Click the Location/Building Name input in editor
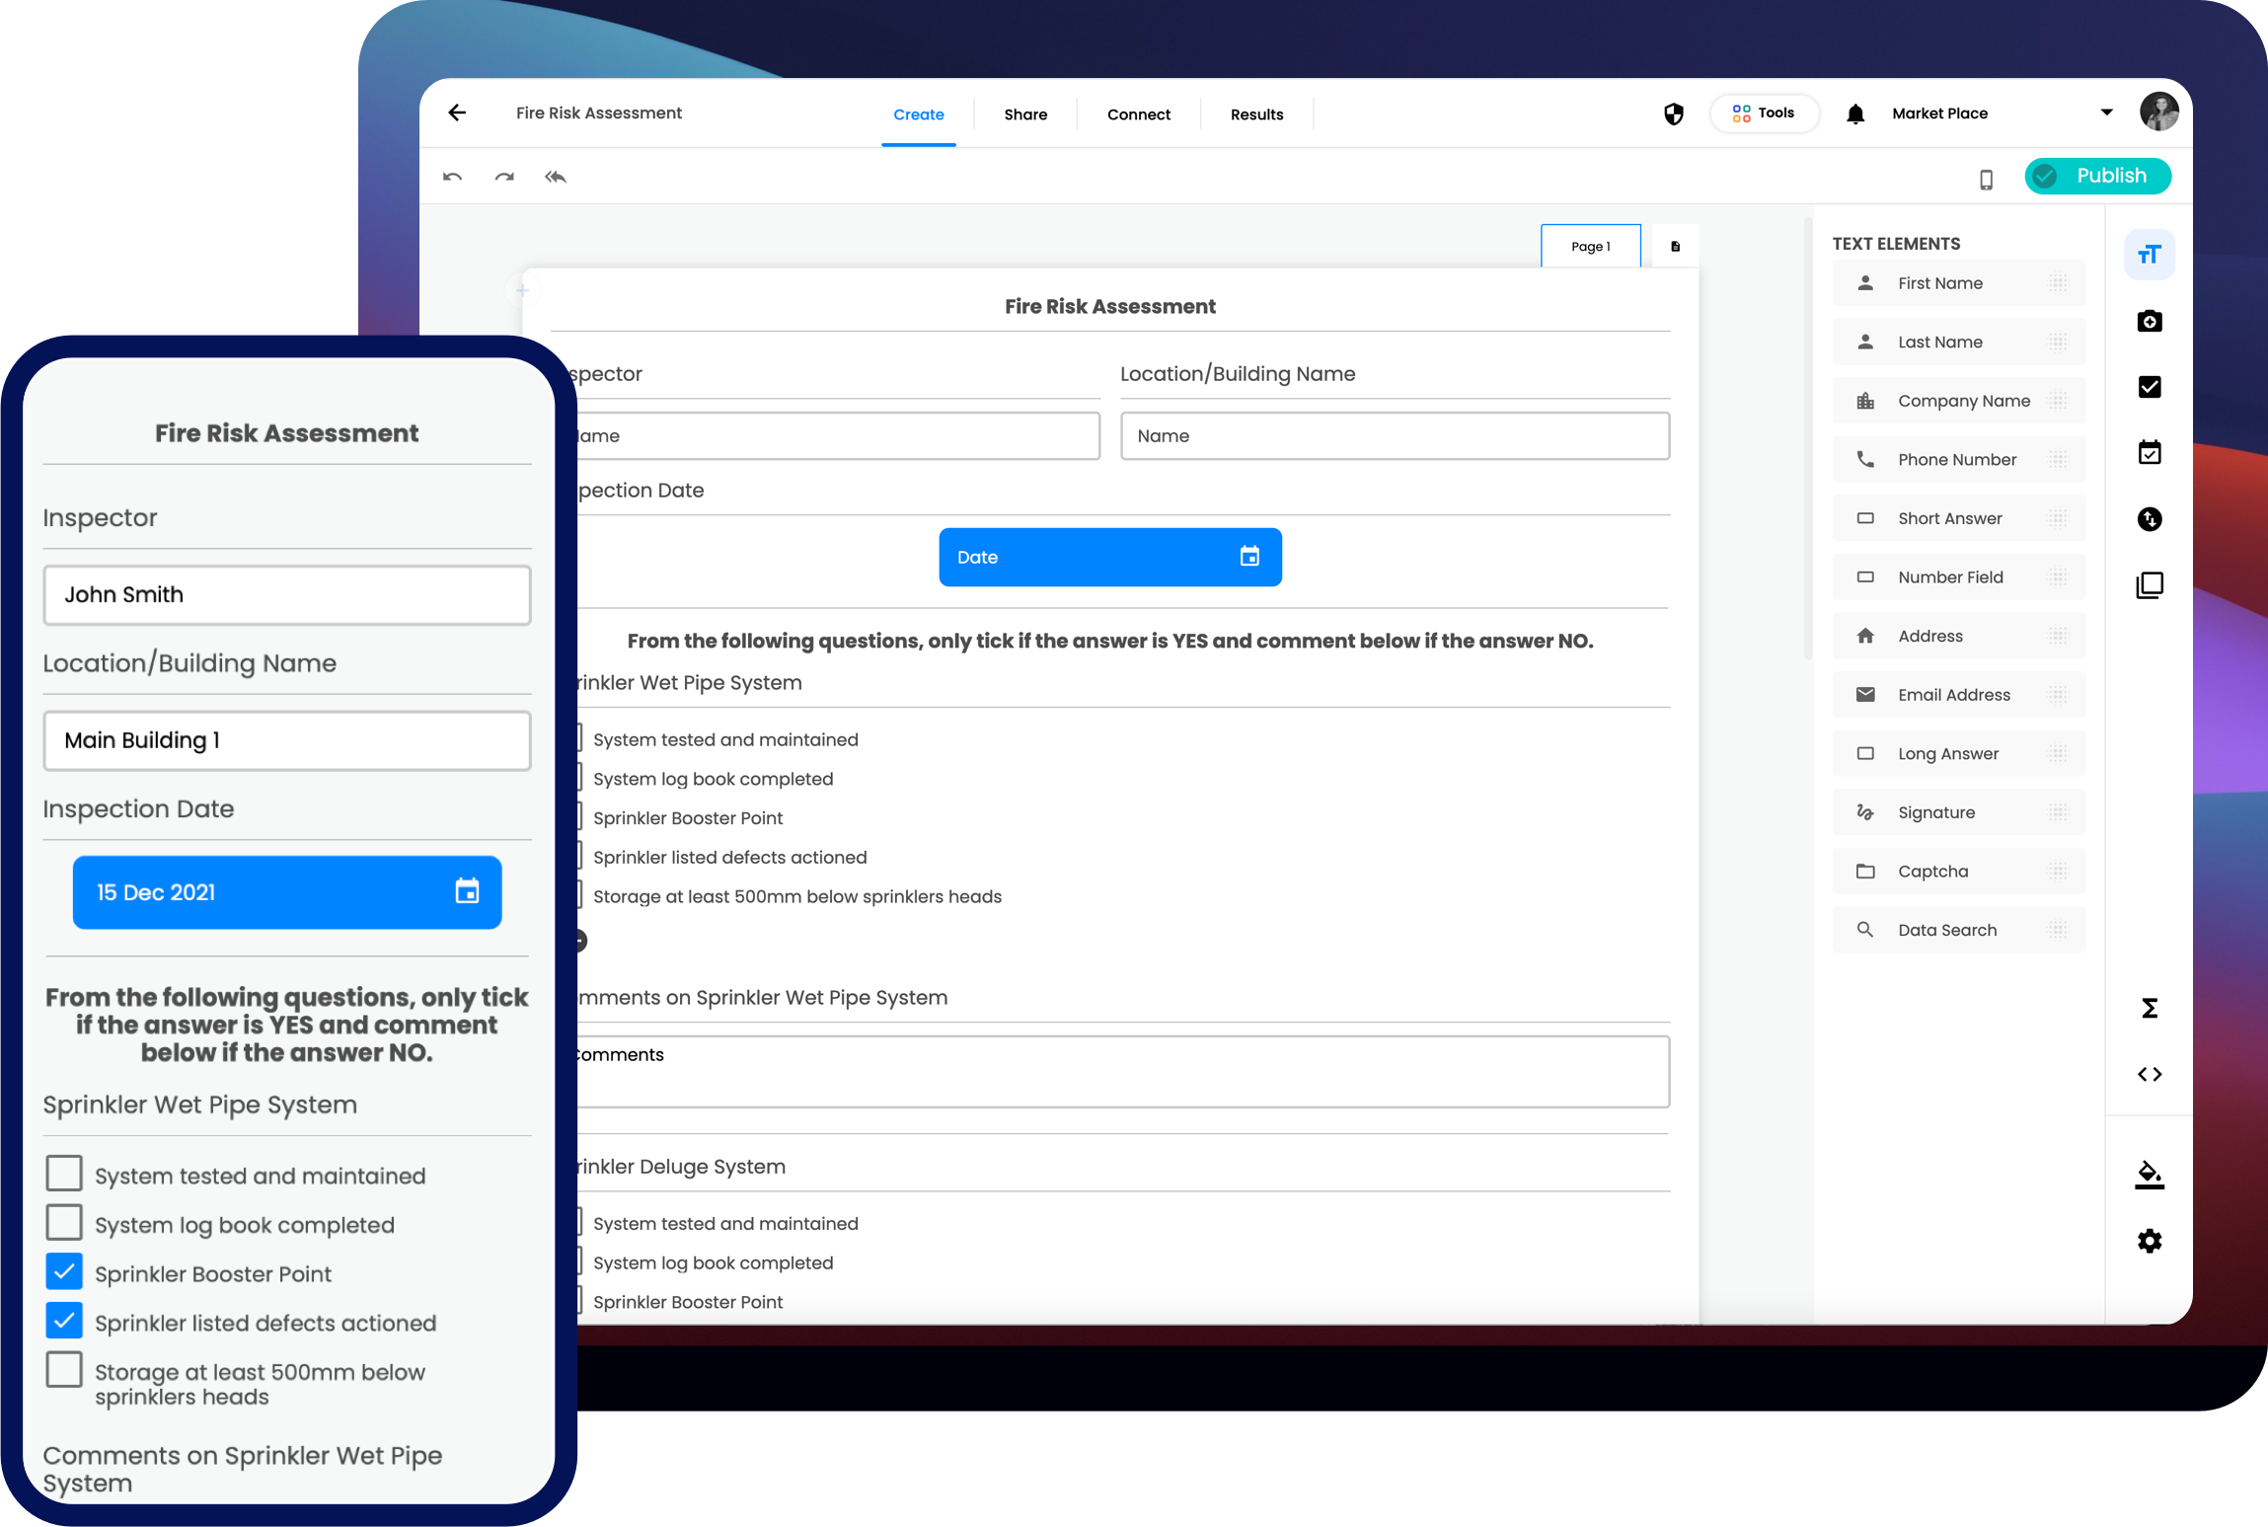This screenshot has height=1527, width=2268. coord(1395,435)
